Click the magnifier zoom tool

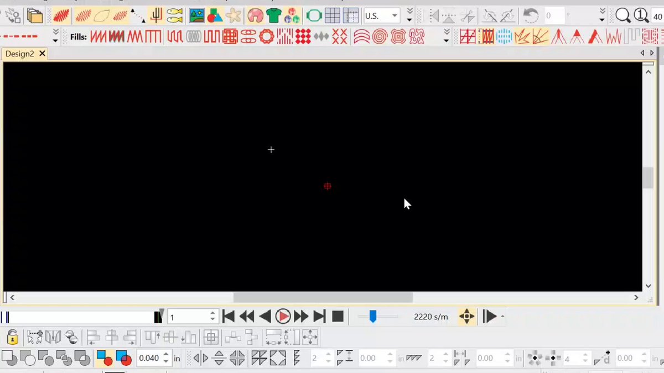coord(623,15)
